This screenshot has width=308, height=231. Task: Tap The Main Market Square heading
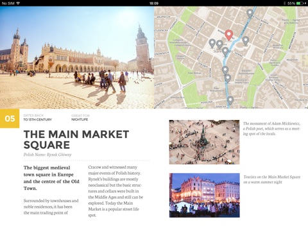(76, 139)
